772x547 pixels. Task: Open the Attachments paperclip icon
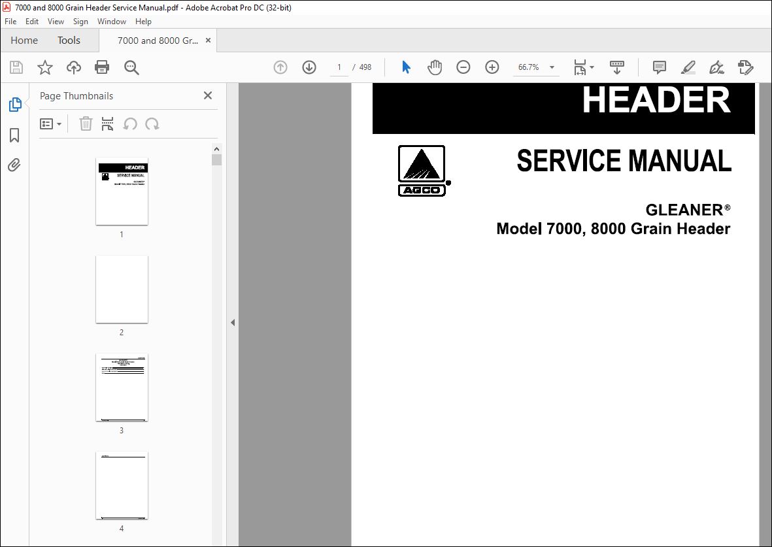[x=14, y=165]
